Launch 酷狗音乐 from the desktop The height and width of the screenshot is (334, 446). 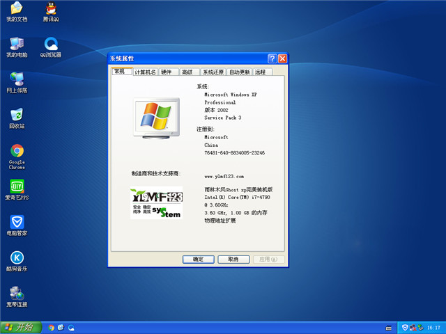(x=17, y=262)
